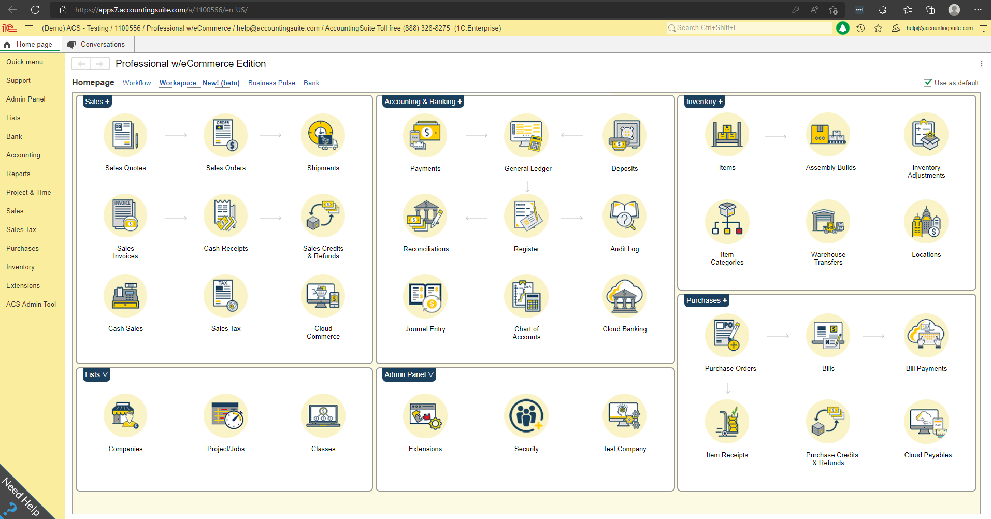Screen dimensions: 991x519
Task: Open the Item Receipts icon
Action: (x=727, y=422)
